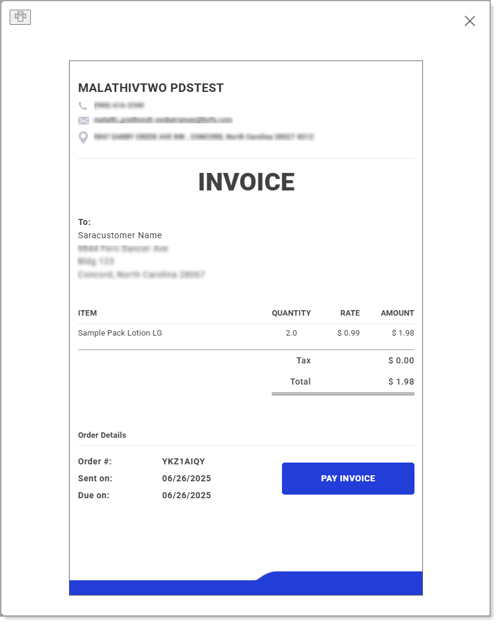Click the RATE column header
This screenshot has width=498, height=624.
click(x=350, y=313)
